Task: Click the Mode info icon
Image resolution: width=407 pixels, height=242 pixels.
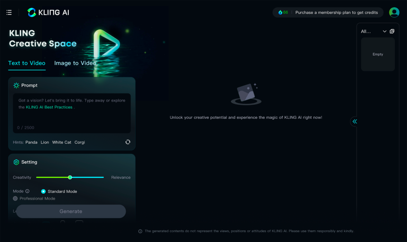Action: tap(27, 191)
